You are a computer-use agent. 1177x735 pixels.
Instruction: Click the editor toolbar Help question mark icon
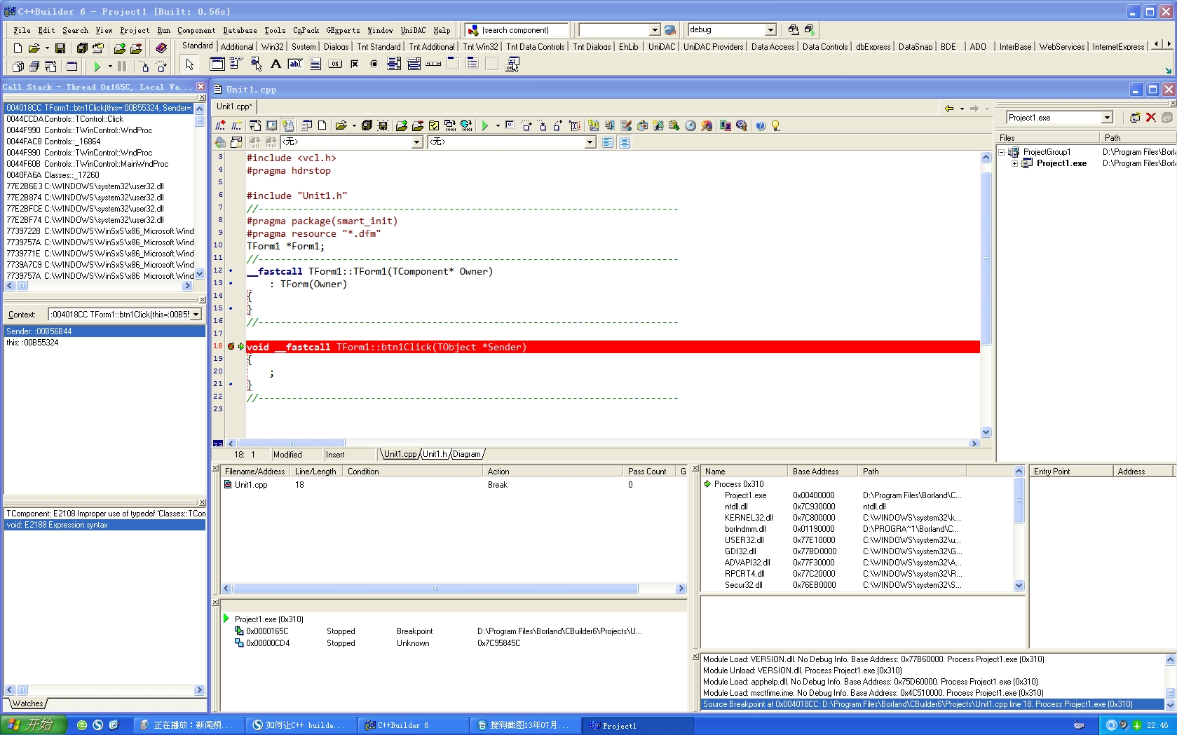coord(761,125)
